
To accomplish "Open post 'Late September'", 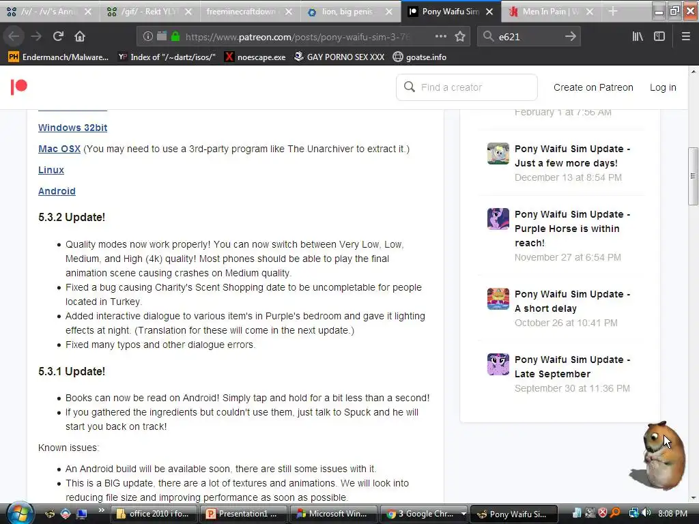I will click(x=572, y=366).
